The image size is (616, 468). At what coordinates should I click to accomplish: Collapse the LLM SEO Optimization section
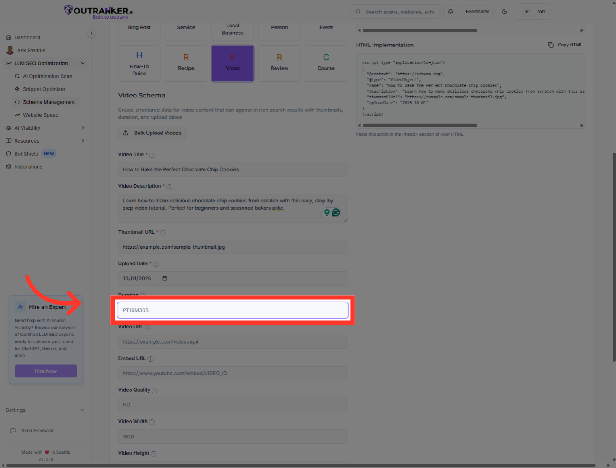pyautogui.click(x=83, y=63)
